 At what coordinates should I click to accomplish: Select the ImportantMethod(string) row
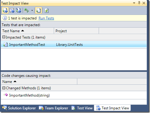[74, 95]
